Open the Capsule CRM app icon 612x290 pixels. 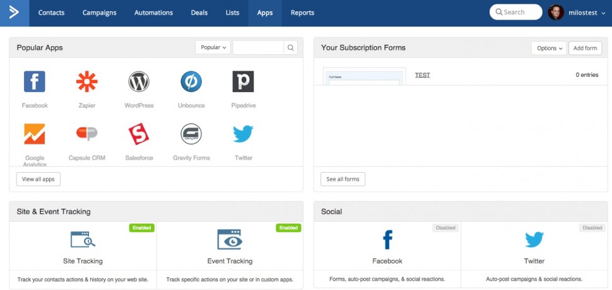(86, 134)
